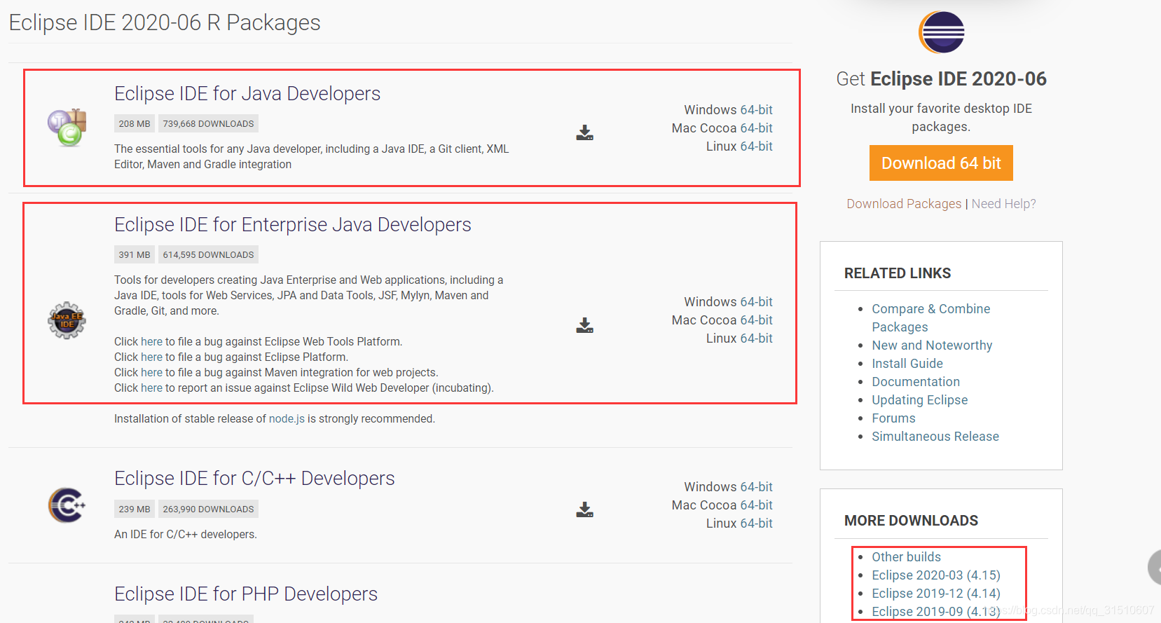Open Eclipse IDE for Java Developers title
This screenshot has height=623, width=1161.
click(x=247, y=93)
